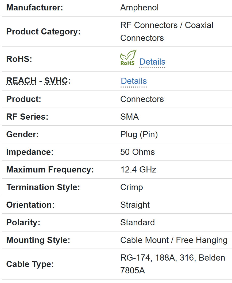Click the 50 Ohms impedance value
The image size is (232, 283).
click(137, 152)
